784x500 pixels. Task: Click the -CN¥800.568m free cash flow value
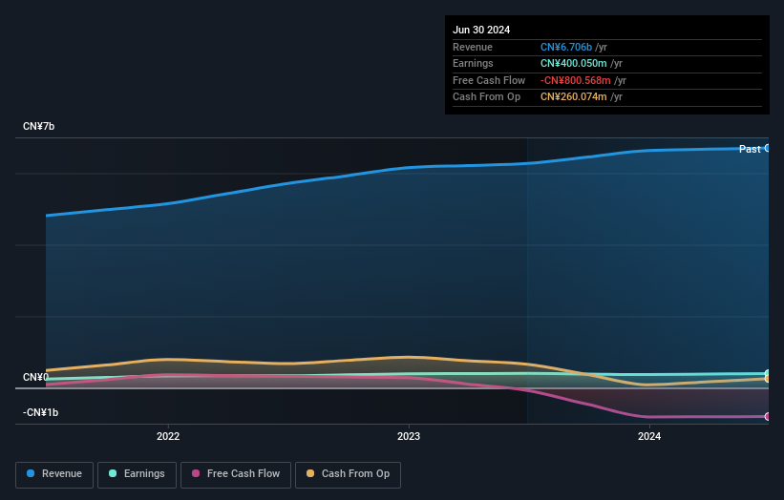(576, 80)
